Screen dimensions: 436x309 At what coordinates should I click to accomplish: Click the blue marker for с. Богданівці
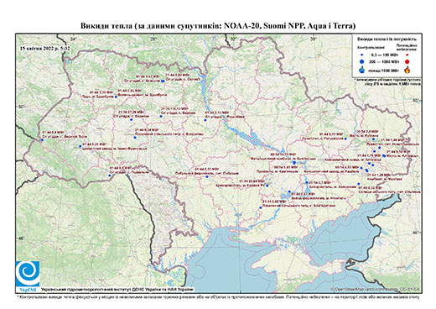click(x=135, y=138)
